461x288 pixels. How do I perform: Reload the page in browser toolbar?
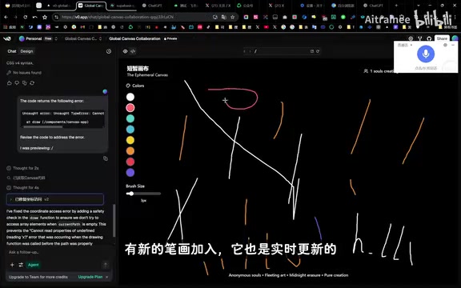click(x=26, y=17)
